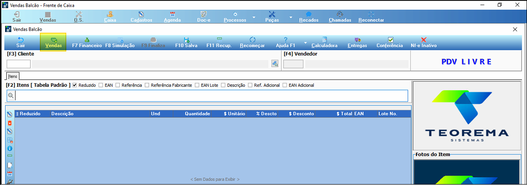Check the Referência checkbox

tap(118, 85)
